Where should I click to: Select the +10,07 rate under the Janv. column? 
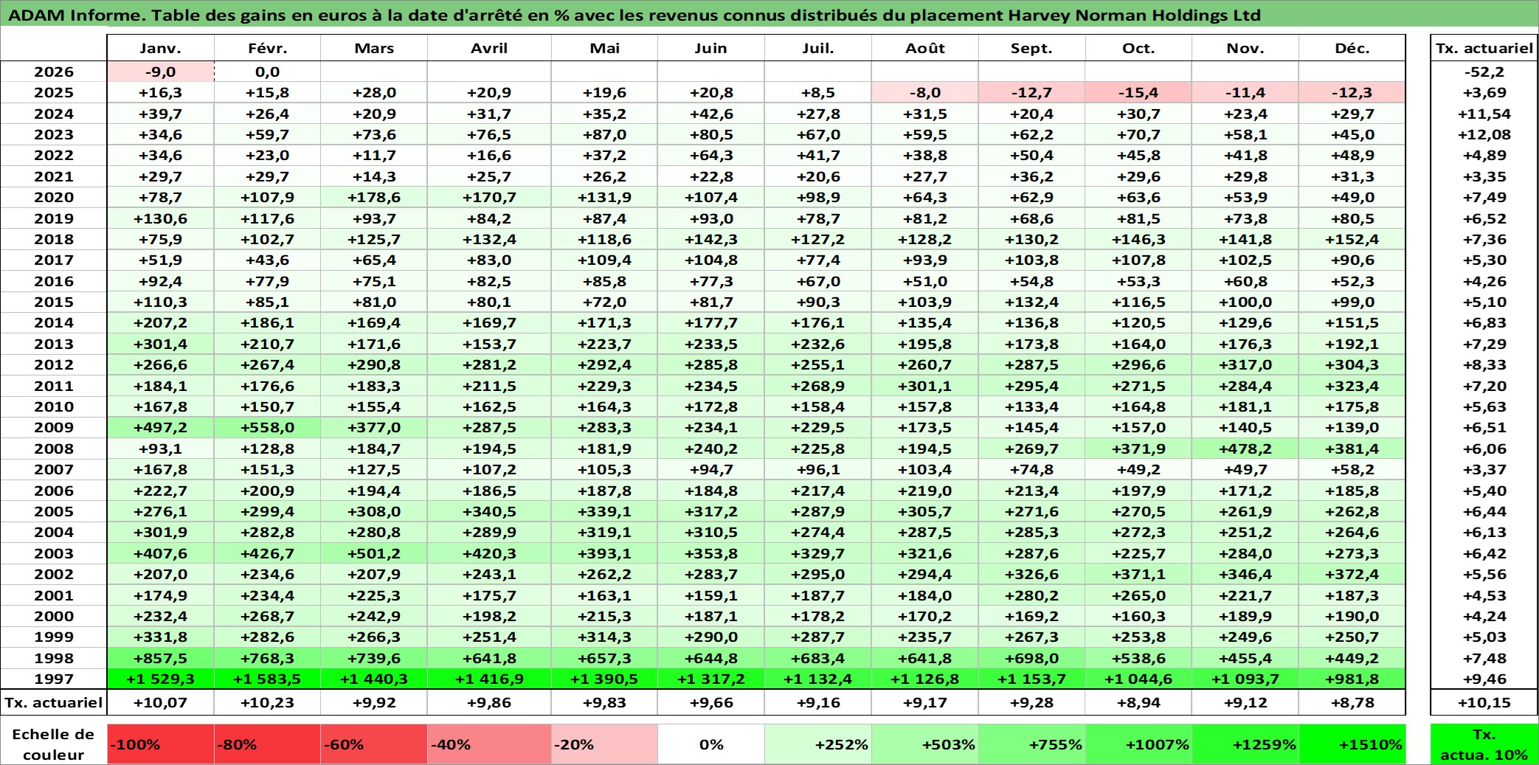coord(160,702)
